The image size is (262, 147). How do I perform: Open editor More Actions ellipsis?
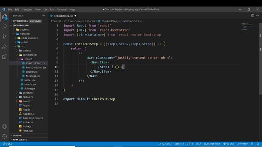click(257, 16)
